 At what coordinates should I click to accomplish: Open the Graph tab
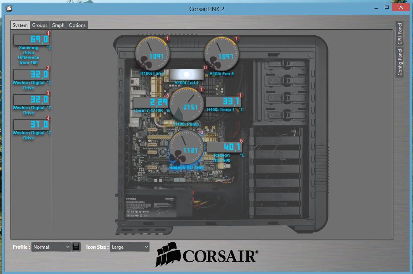coord(58,25)
